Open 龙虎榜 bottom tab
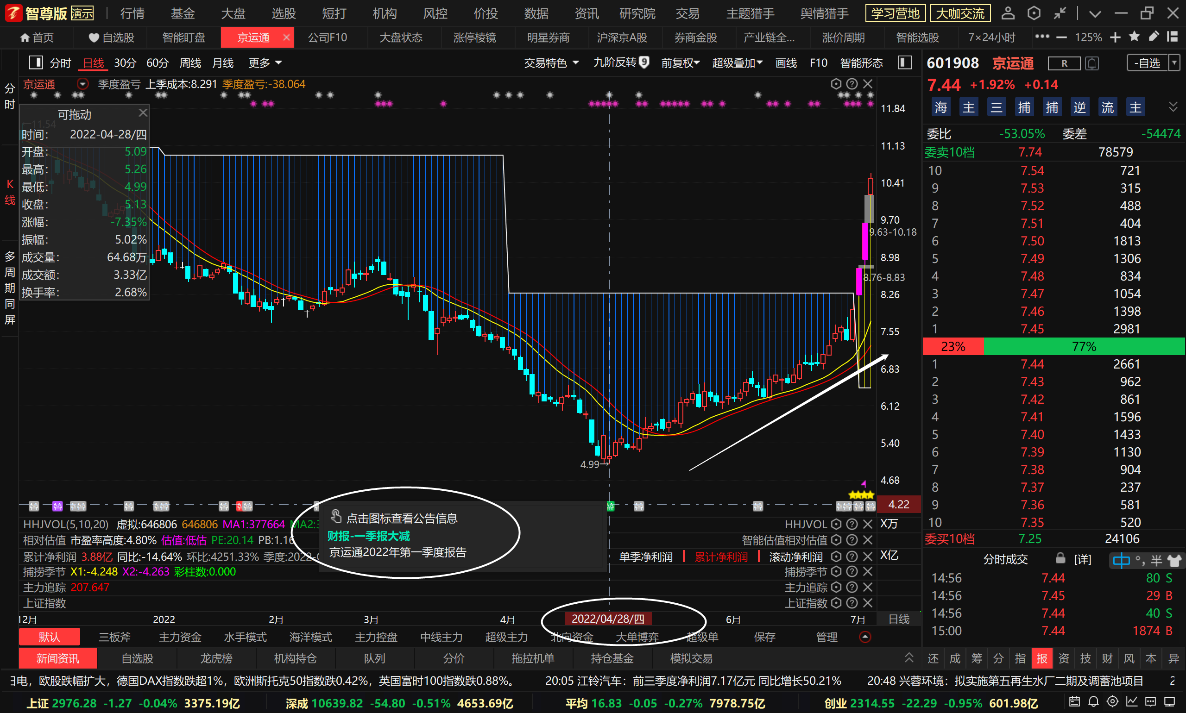The height and width of the screenshot is (713, 1186). [216, 658]
